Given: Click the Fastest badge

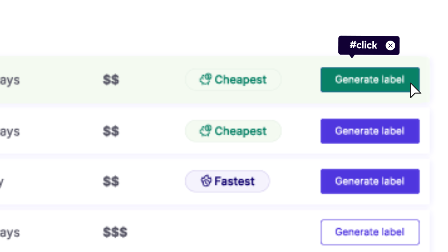Looking at the screenshot, I should tap(228, 181).
